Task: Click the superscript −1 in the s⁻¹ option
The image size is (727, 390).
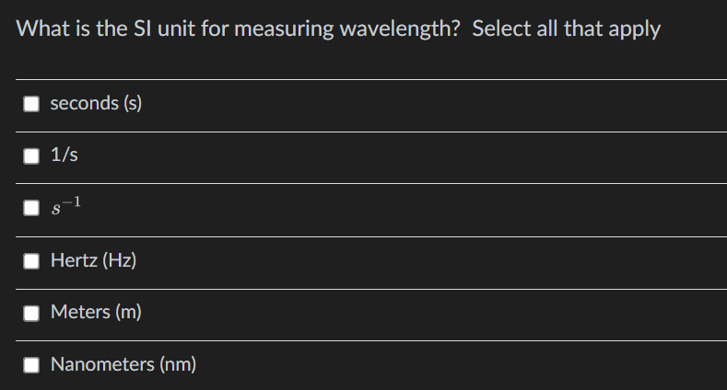Action: pyautogui.click(x=75, y=203)
